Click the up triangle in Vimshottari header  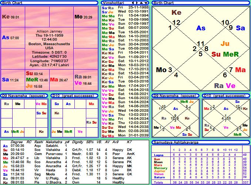pos(141,3)
